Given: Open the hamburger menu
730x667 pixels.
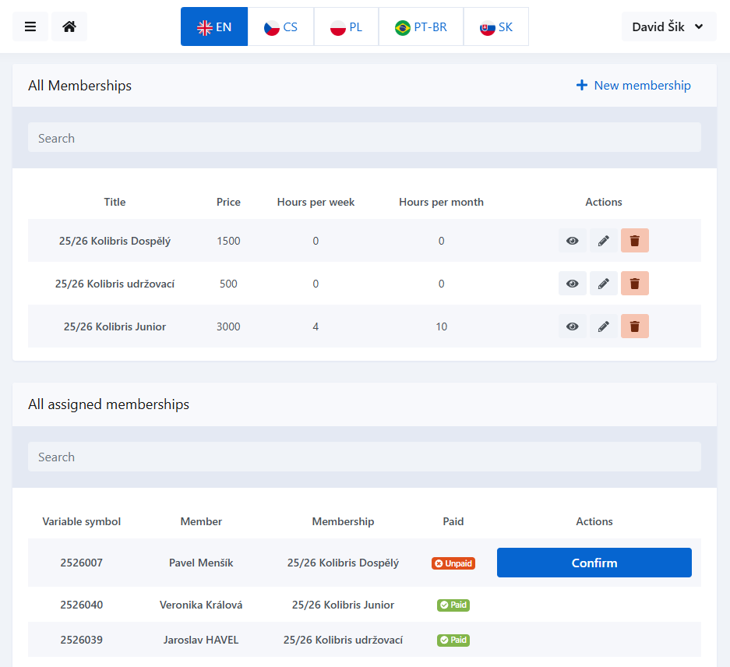Looking at the screenshot, I should coord(30,26).
